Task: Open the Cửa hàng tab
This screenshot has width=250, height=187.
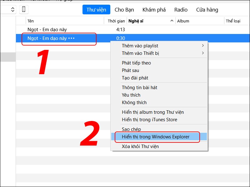Action: click(207, 10)
